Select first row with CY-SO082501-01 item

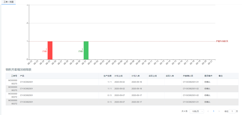[115, 82]
